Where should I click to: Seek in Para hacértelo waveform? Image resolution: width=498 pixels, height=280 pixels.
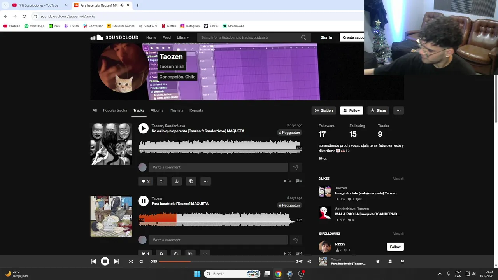(220, 219)
